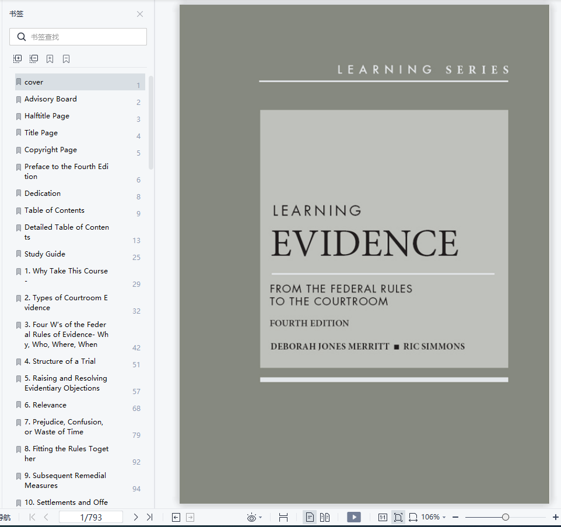Open the 'cover' bookmark
The height and width of the screenshot is (527, 561).
(x=80, y=82)
